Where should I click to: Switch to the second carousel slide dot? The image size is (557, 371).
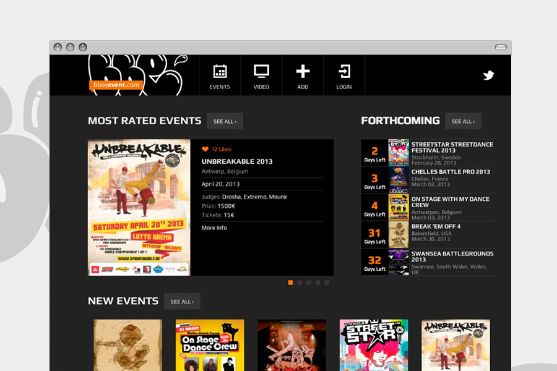300,283
